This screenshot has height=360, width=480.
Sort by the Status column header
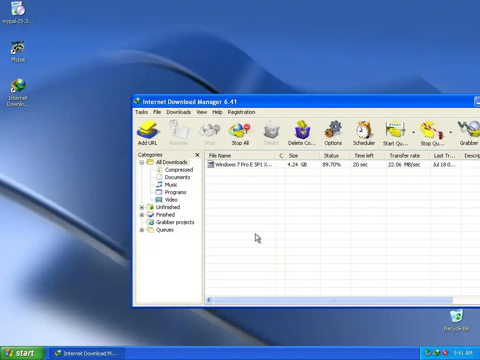[335, 156]
